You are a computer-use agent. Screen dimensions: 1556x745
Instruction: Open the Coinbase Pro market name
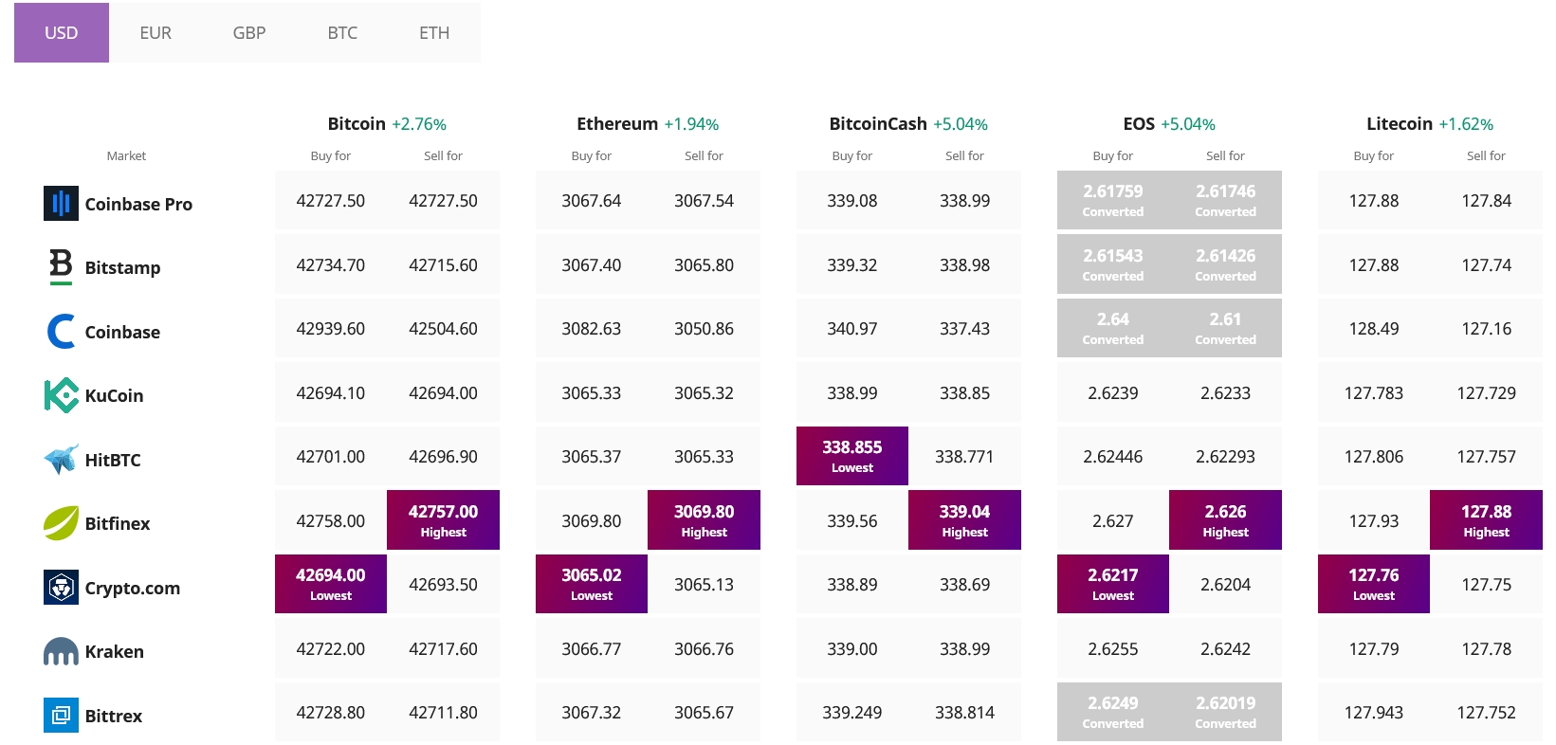click(x=138, y=204)
